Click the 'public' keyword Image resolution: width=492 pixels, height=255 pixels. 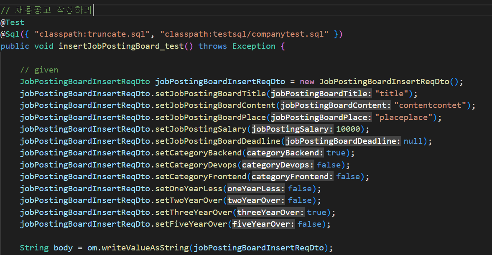pos(15,46)
